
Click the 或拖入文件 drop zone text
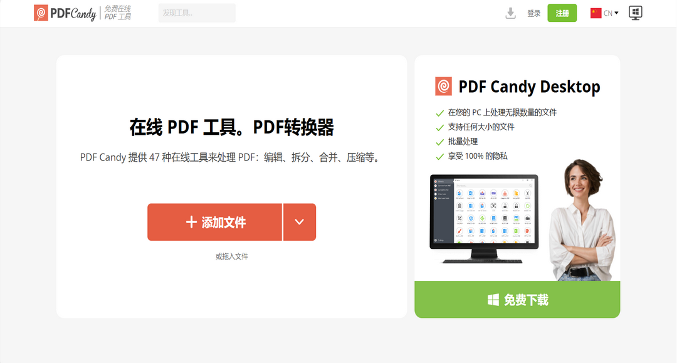(231, 256)
